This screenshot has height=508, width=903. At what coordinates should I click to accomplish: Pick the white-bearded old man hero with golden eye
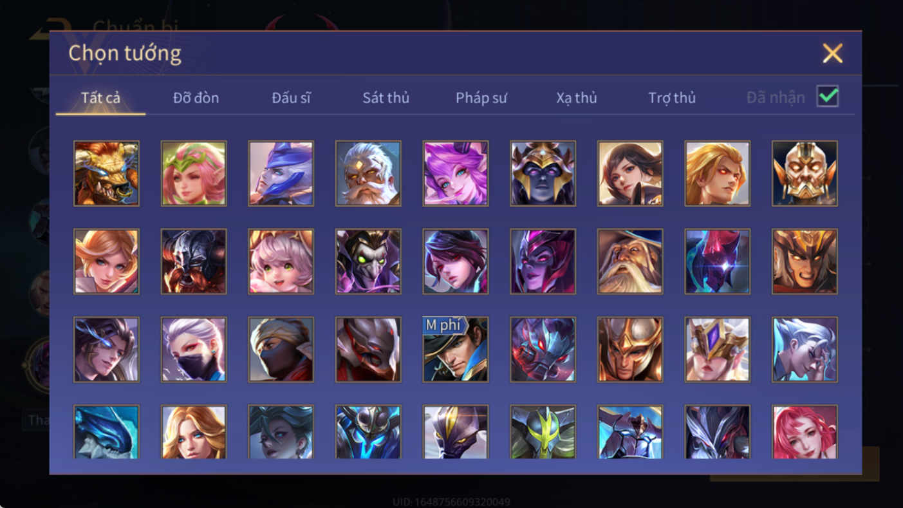[368, 173]
